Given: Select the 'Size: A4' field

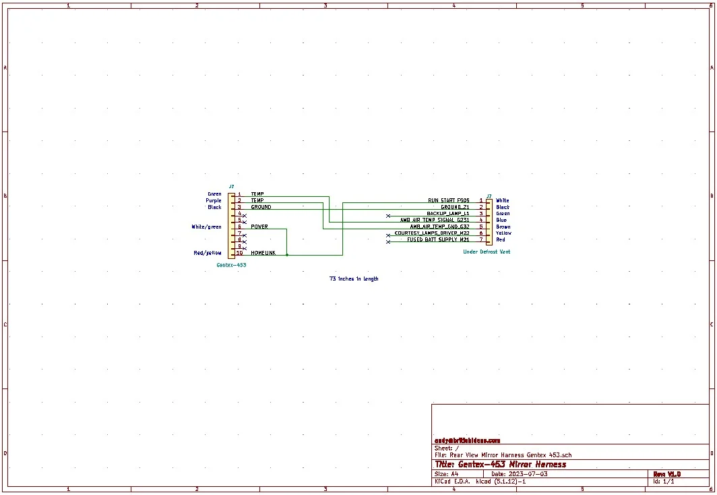Looking at the screenshot, I should tap(446, 474).
